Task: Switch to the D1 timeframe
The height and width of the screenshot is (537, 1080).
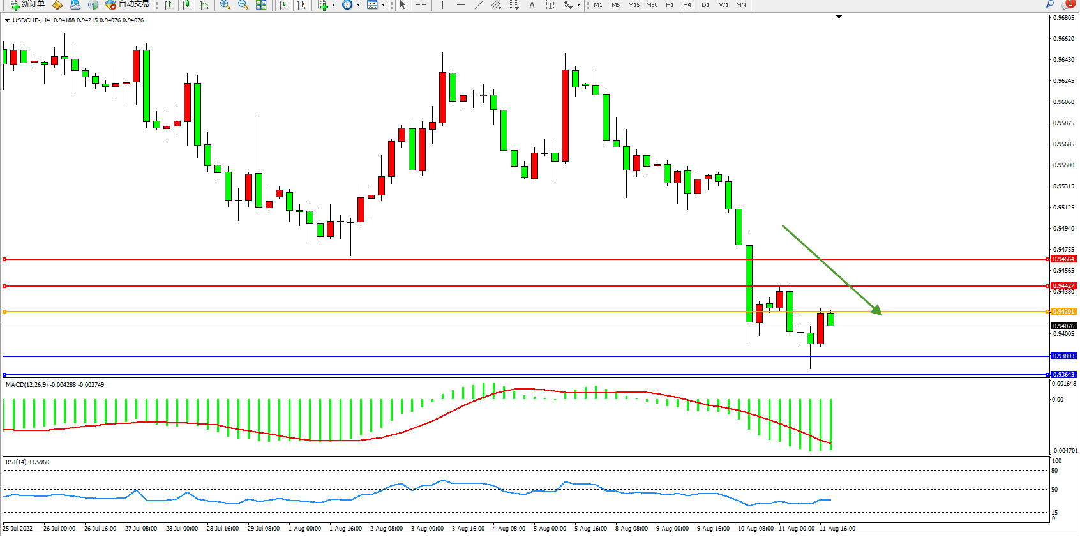Action: tap(705, 4)
